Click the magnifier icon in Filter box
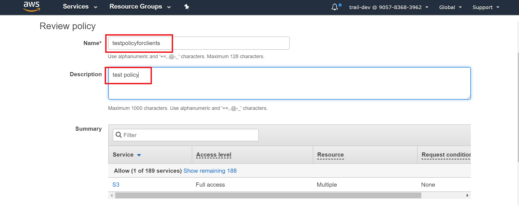Screen dimensions: 519x205 (119, 135)
